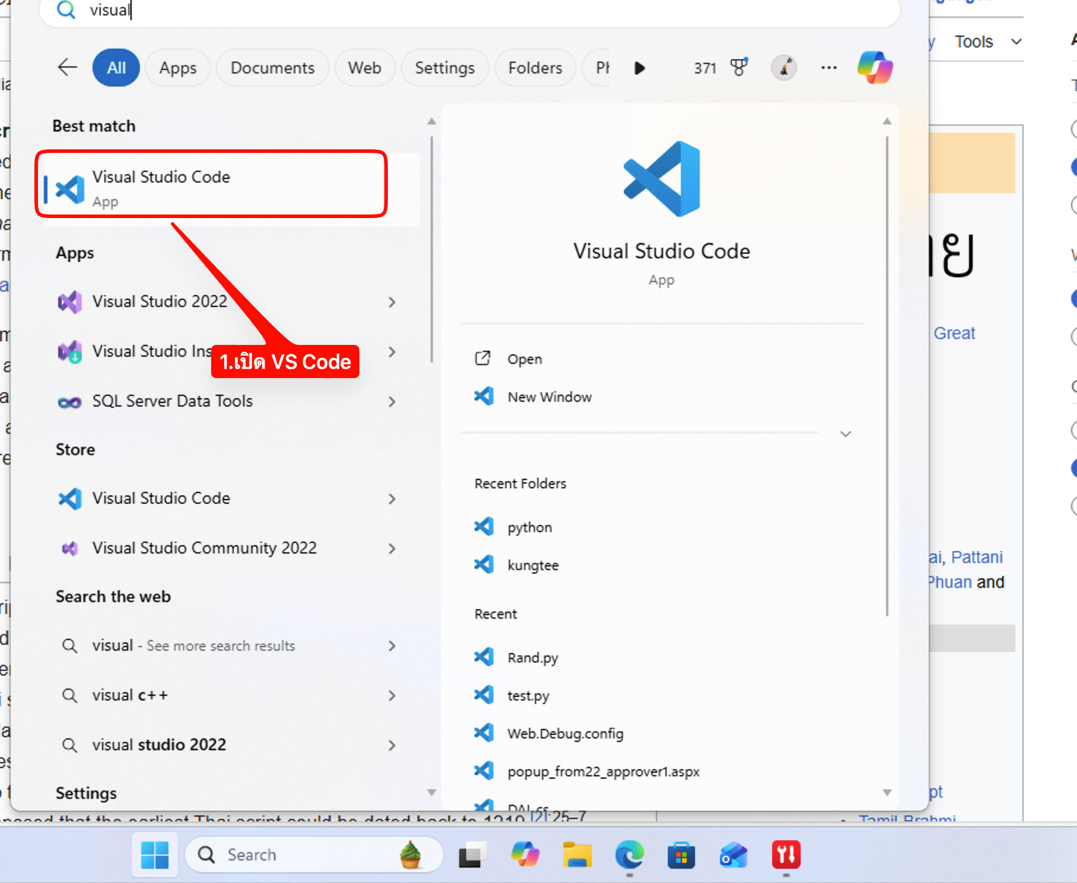This screenshot has height=883, width=1077.
Task: Click the user profile avatar icon
Action: [x=783, y=68]
